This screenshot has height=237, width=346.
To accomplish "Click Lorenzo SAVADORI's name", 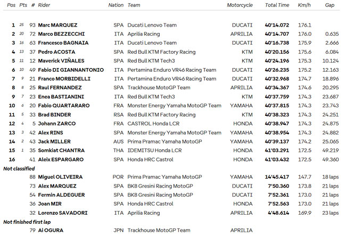I will click(63, 213).
